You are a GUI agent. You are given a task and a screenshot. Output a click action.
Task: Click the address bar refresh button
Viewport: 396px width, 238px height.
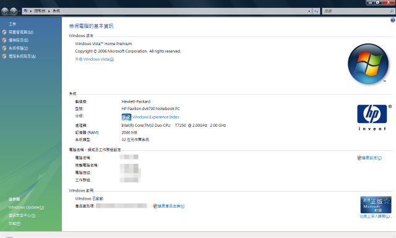pyautogui.click(x=316, y=11)
